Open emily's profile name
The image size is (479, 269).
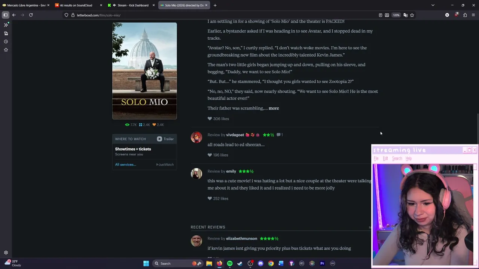click(x=231, y=171)
